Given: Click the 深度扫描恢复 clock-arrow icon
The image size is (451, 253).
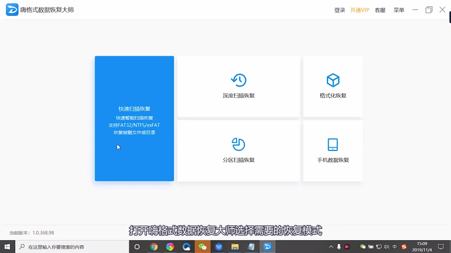Looking at the screenshot, I should [239, 80].
